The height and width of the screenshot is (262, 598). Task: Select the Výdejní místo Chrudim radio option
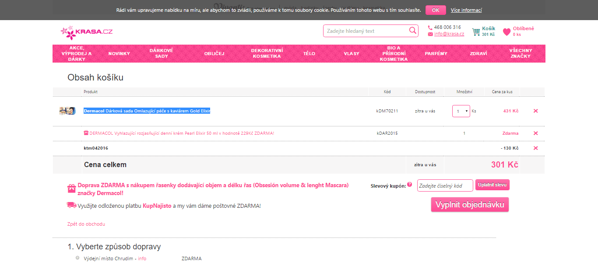pyautogui.click(x=77, y=258)
